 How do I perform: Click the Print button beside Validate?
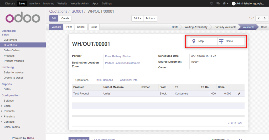point(69,27)
